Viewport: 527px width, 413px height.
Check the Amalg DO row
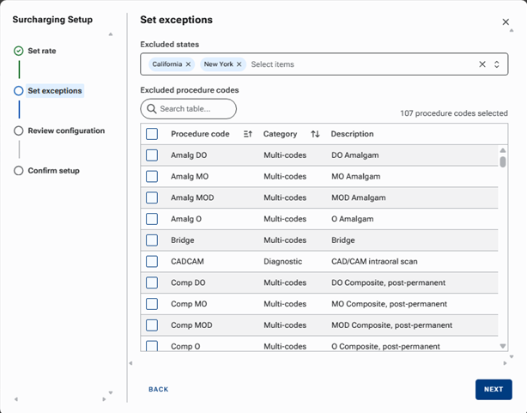152,155
